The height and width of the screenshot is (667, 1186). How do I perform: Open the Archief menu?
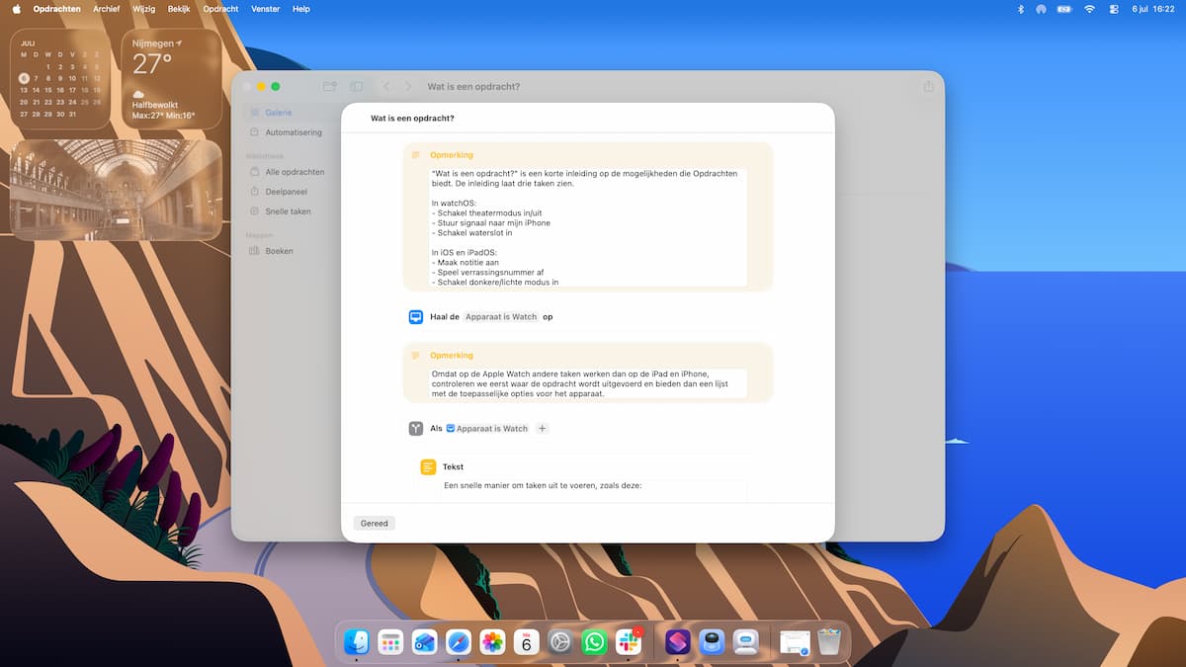click(106, 9)
